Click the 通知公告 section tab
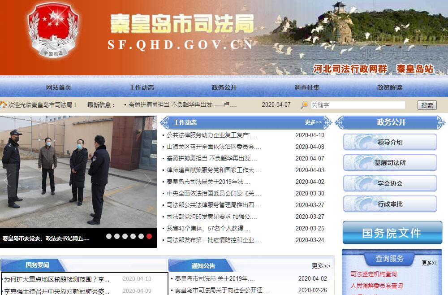The height and width of the screenshot is (295, 448). click(x=203, y=266)
